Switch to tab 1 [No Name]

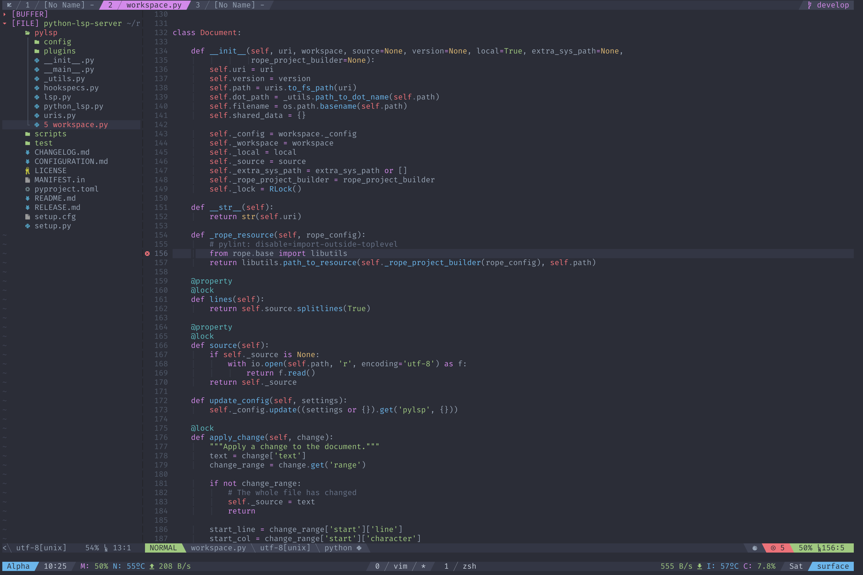click(64, 5)
